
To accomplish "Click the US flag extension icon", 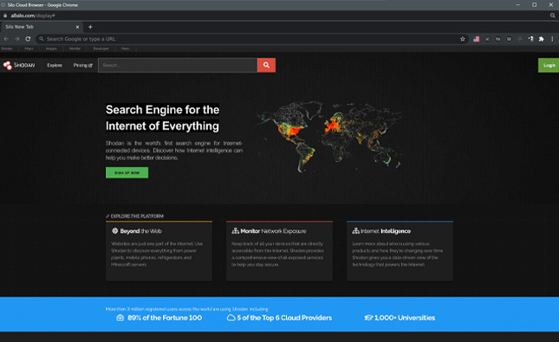I will click(477, 39).
